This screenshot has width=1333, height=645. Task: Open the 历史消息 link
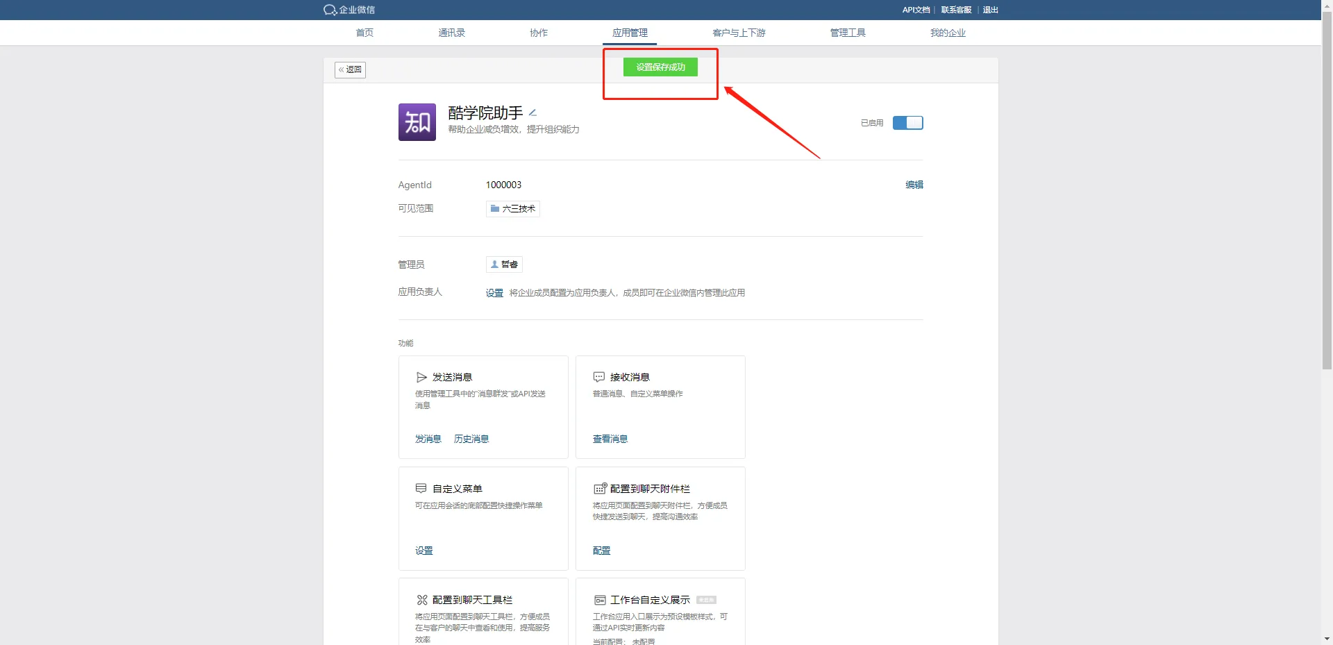[x=471, y=439]
